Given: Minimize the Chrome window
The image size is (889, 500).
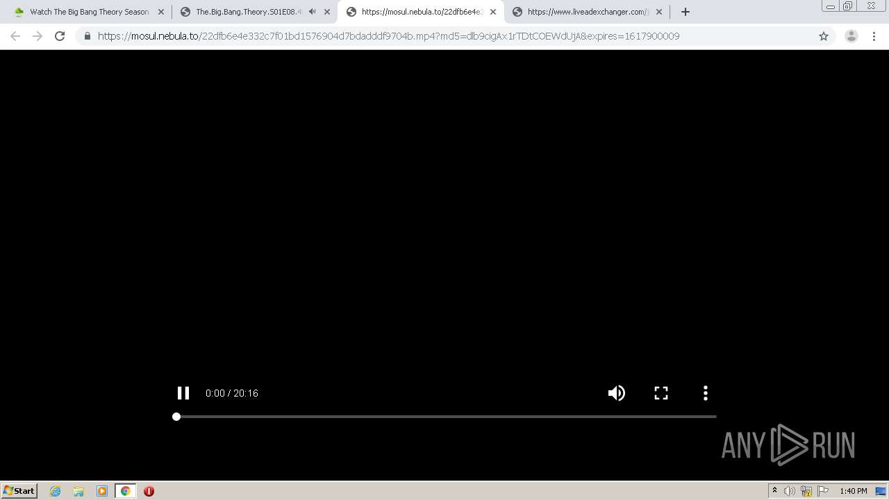Looking at the screenshot, I should [830, 6].
